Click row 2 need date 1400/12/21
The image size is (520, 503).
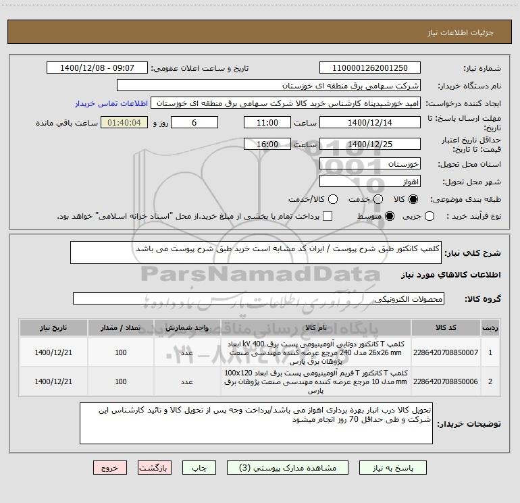(53, 381)
